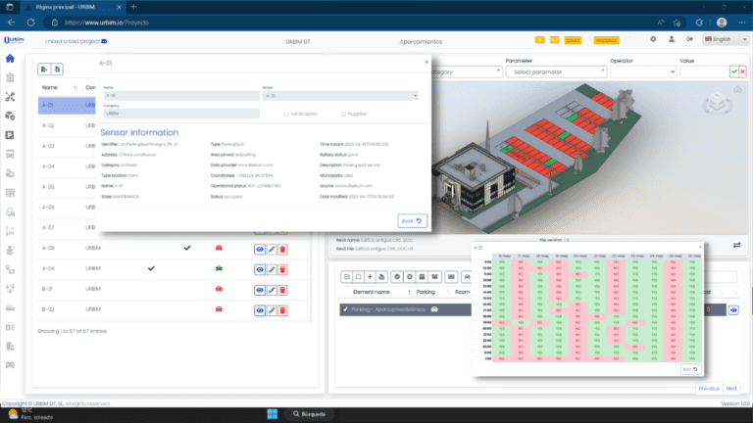Click 'I need a test project' link
Image resolution: width=753 pixels, height=423 pixels.
[x=75, y=41]
